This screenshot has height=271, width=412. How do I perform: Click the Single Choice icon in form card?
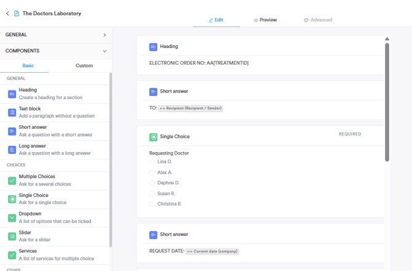pos(153,137)
